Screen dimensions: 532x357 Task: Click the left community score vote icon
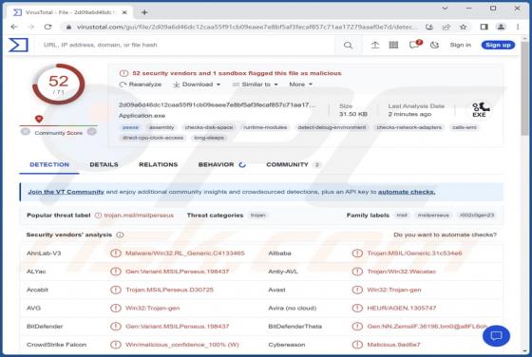25,132
